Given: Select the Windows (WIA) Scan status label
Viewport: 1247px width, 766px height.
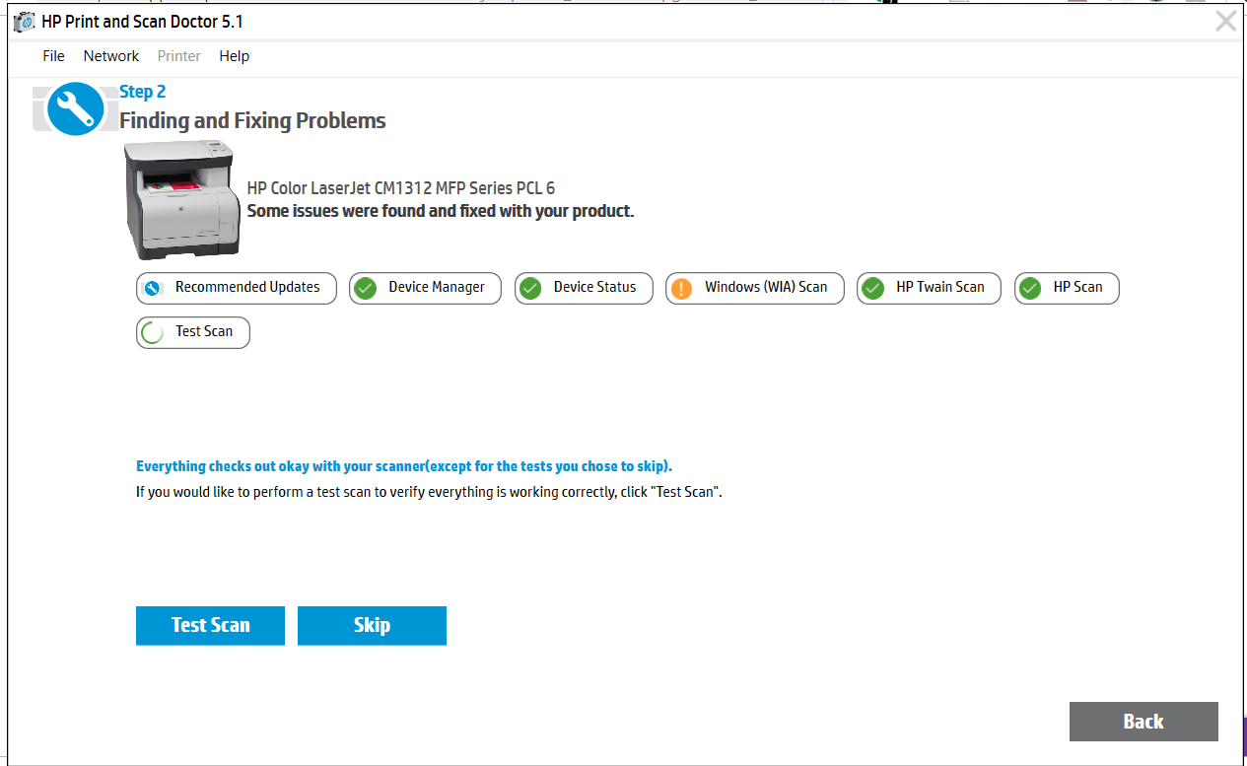Looking at the screenshot, I should [x=766, y=287].
